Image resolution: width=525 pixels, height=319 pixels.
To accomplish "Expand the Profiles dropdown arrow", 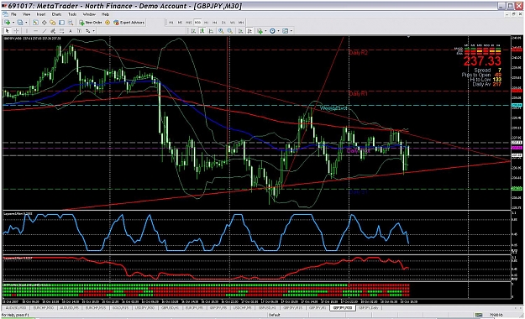I will (26, 23).
